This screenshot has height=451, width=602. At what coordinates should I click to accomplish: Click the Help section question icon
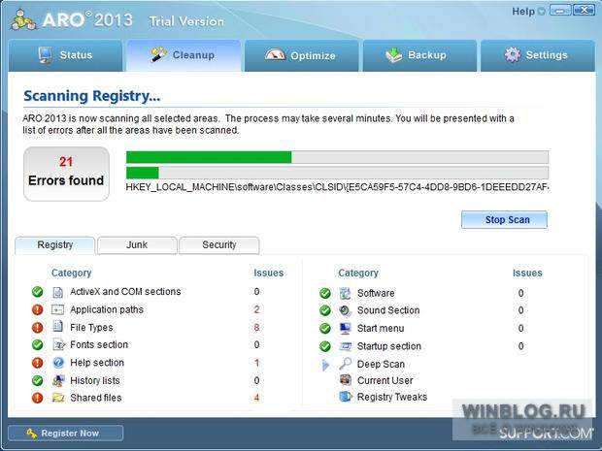[x=58, y=363]
